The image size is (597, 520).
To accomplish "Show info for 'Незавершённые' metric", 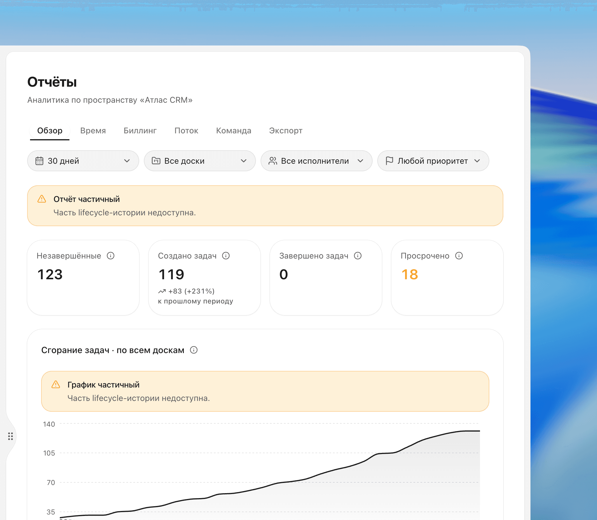I will coord(111,256).
